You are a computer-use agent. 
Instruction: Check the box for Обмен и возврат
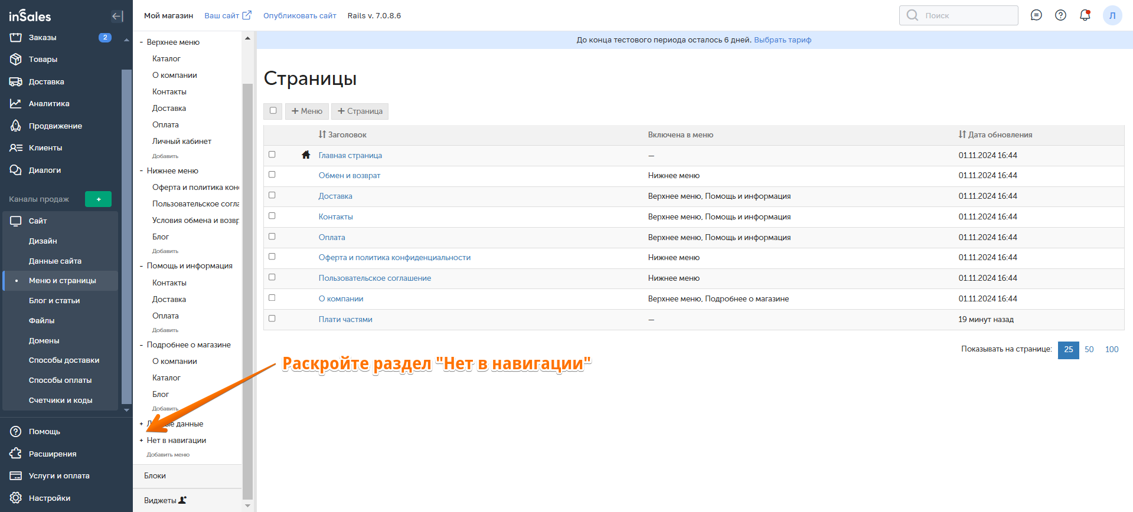pyautogui.click(x=272, y=175)
